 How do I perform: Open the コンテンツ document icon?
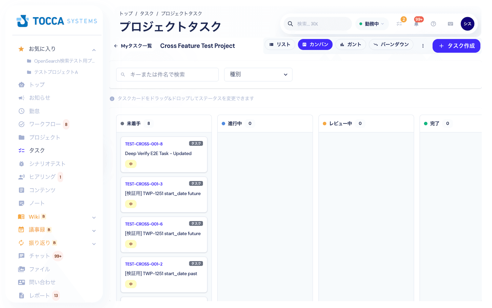click(22, 190)
